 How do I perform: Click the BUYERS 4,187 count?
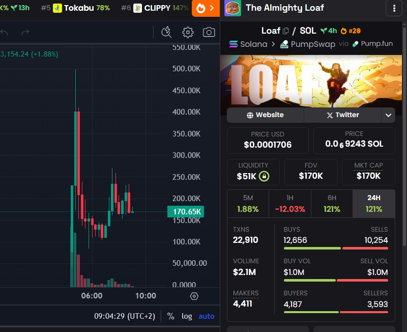tap(293, 304)
